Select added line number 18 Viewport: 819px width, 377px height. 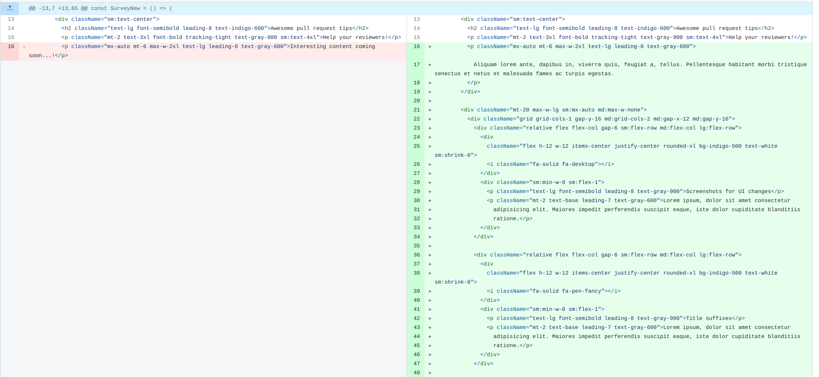click(417, 83)
